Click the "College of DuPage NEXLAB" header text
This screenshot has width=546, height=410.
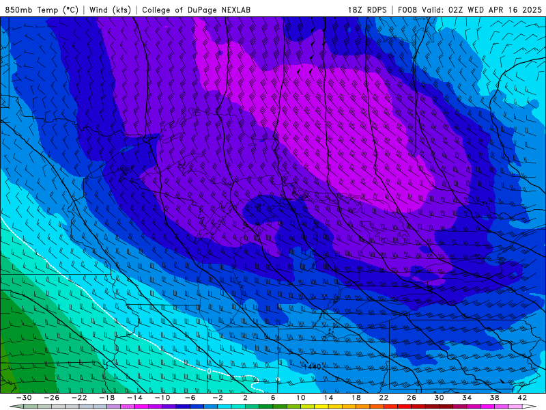(x=196, y=10)
